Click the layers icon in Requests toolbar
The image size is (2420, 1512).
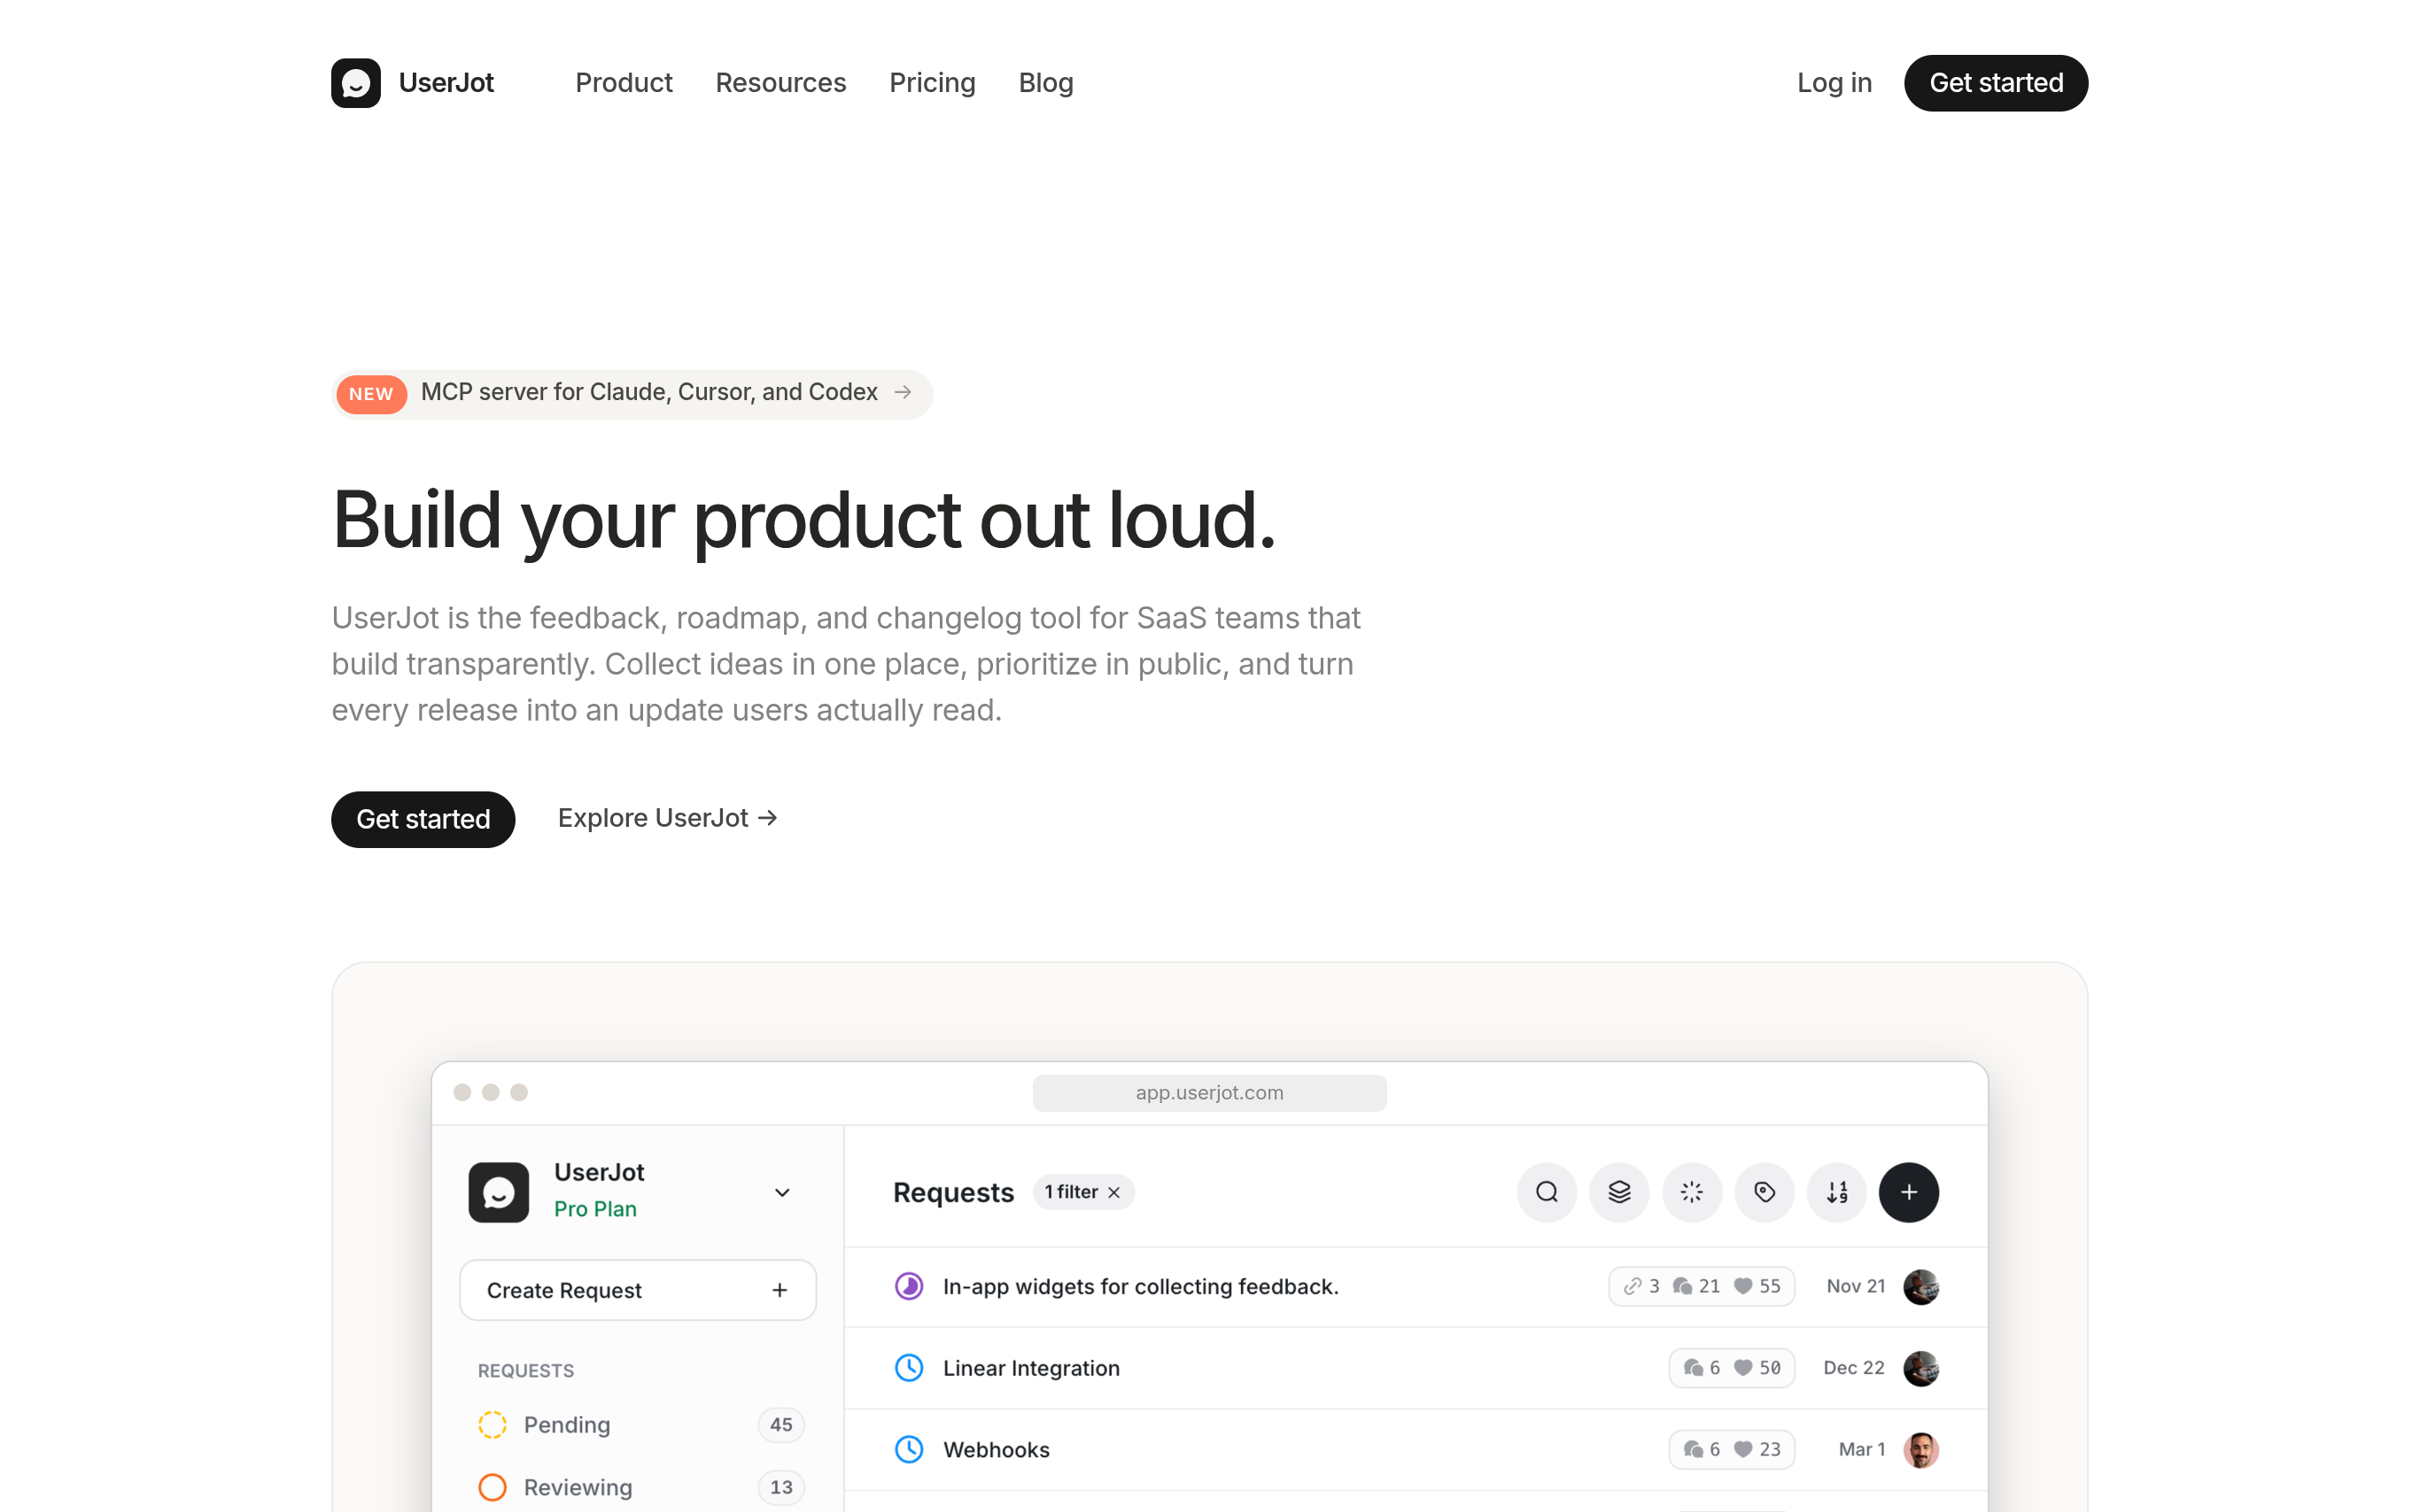1618,1192
